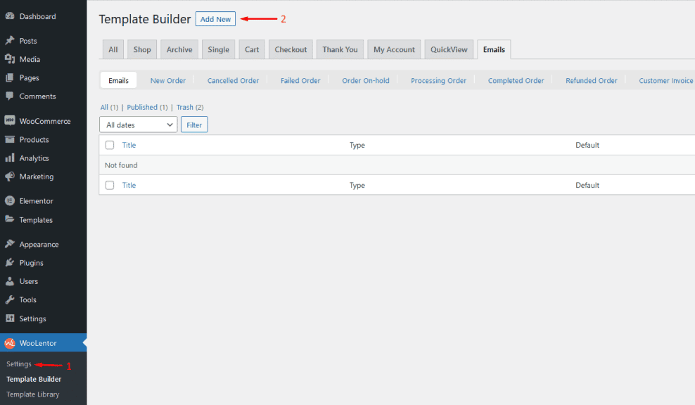The image size is (695, 405).
Task: Open the Trash items link
Action: pos(184,107)
